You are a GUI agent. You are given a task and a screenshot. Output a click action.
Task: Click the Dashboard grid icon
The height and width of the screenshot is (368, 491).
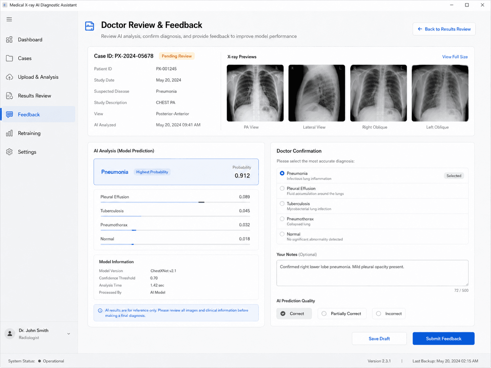(x=9, y=40)
